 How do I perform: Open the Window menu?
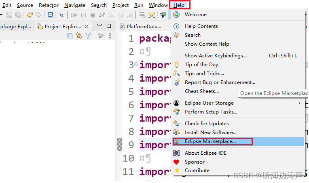(158, 5)
